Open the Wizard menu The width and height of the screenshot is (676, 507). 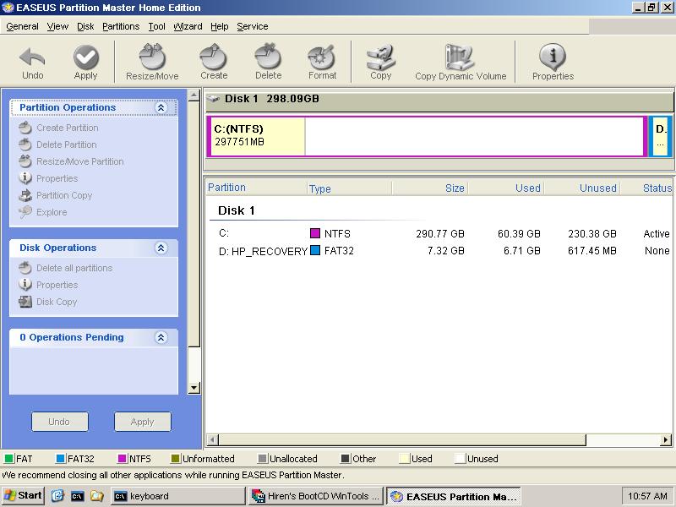[188, 26]
